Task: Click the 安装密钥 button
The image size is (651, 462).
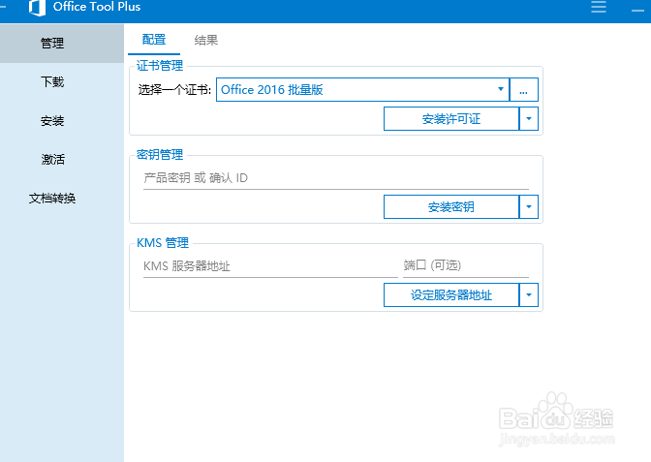Action: click(x=451, y=206)
